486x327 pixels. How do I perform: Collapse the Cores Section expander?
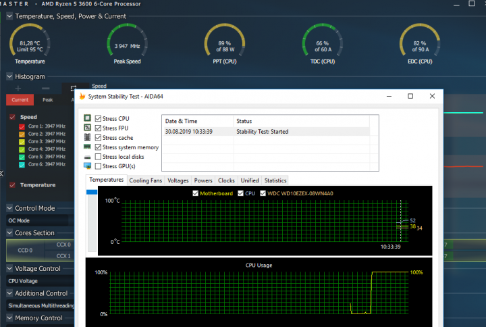(9, 232)
